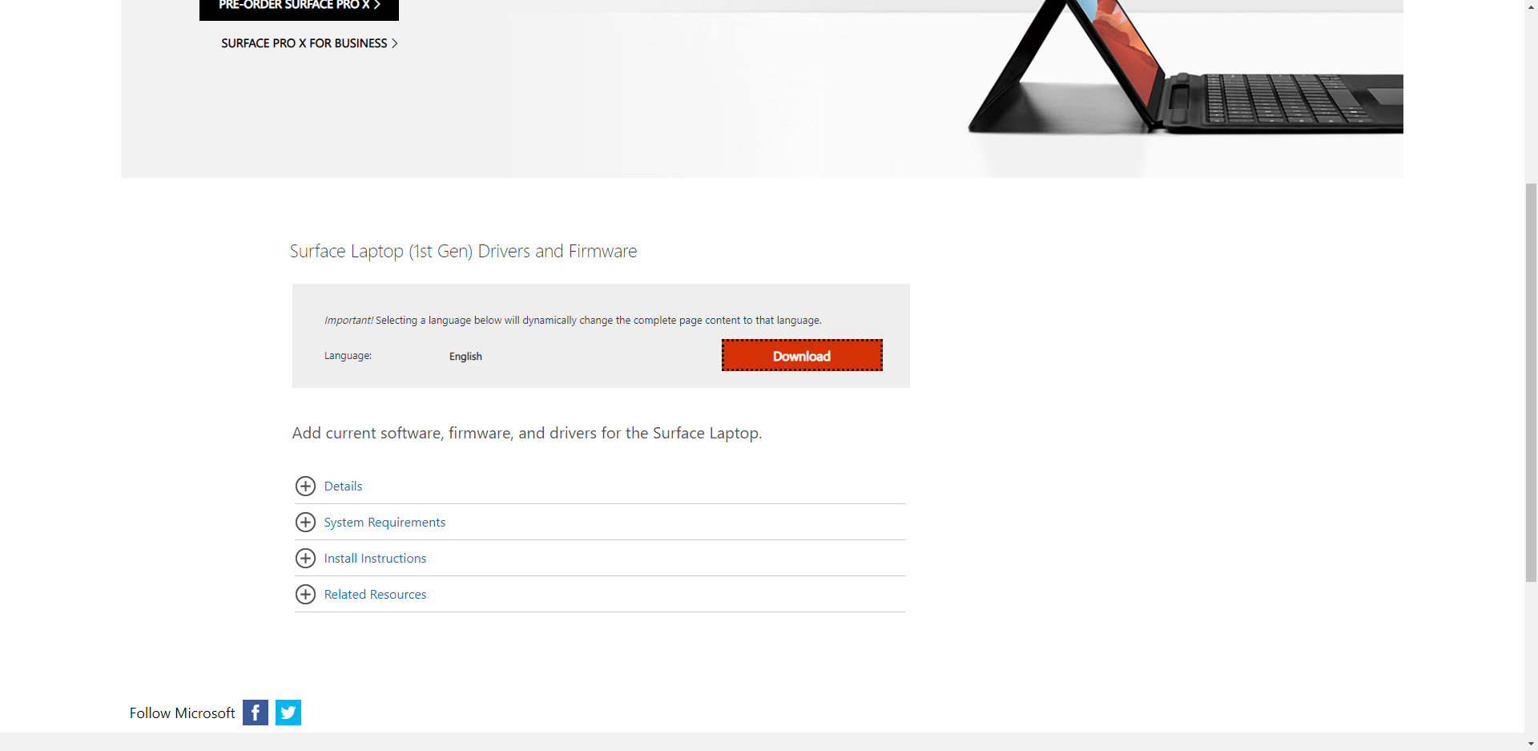
Task: Click the 'Follow Microsoft' text
Action: point(182,713)
